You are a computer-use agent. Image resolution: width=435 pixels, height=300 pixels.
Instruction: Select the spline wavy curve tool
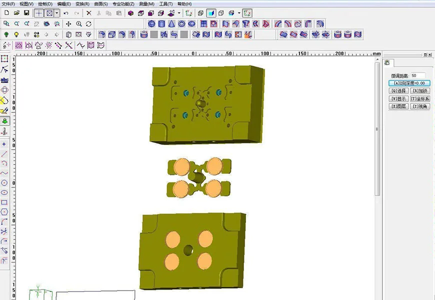click(4, 173)
